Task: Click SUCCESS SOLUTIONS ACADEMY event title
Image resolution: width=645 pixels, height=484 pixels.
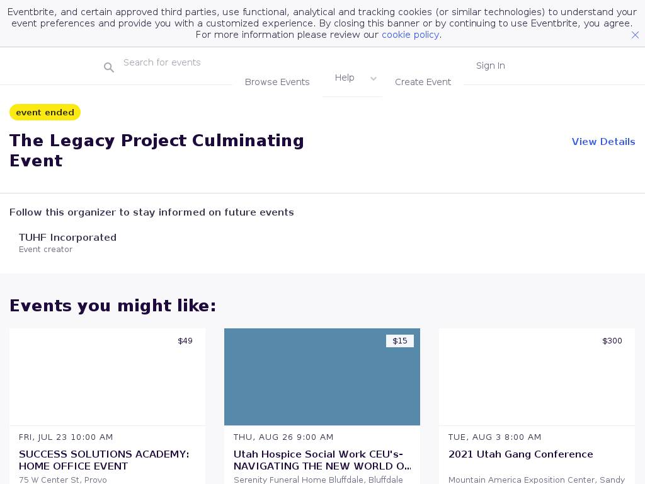Action: click(104, 460)
